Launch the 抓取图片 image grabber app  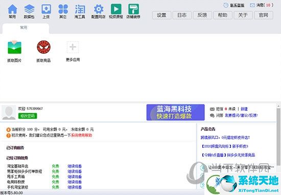(14, 48)
